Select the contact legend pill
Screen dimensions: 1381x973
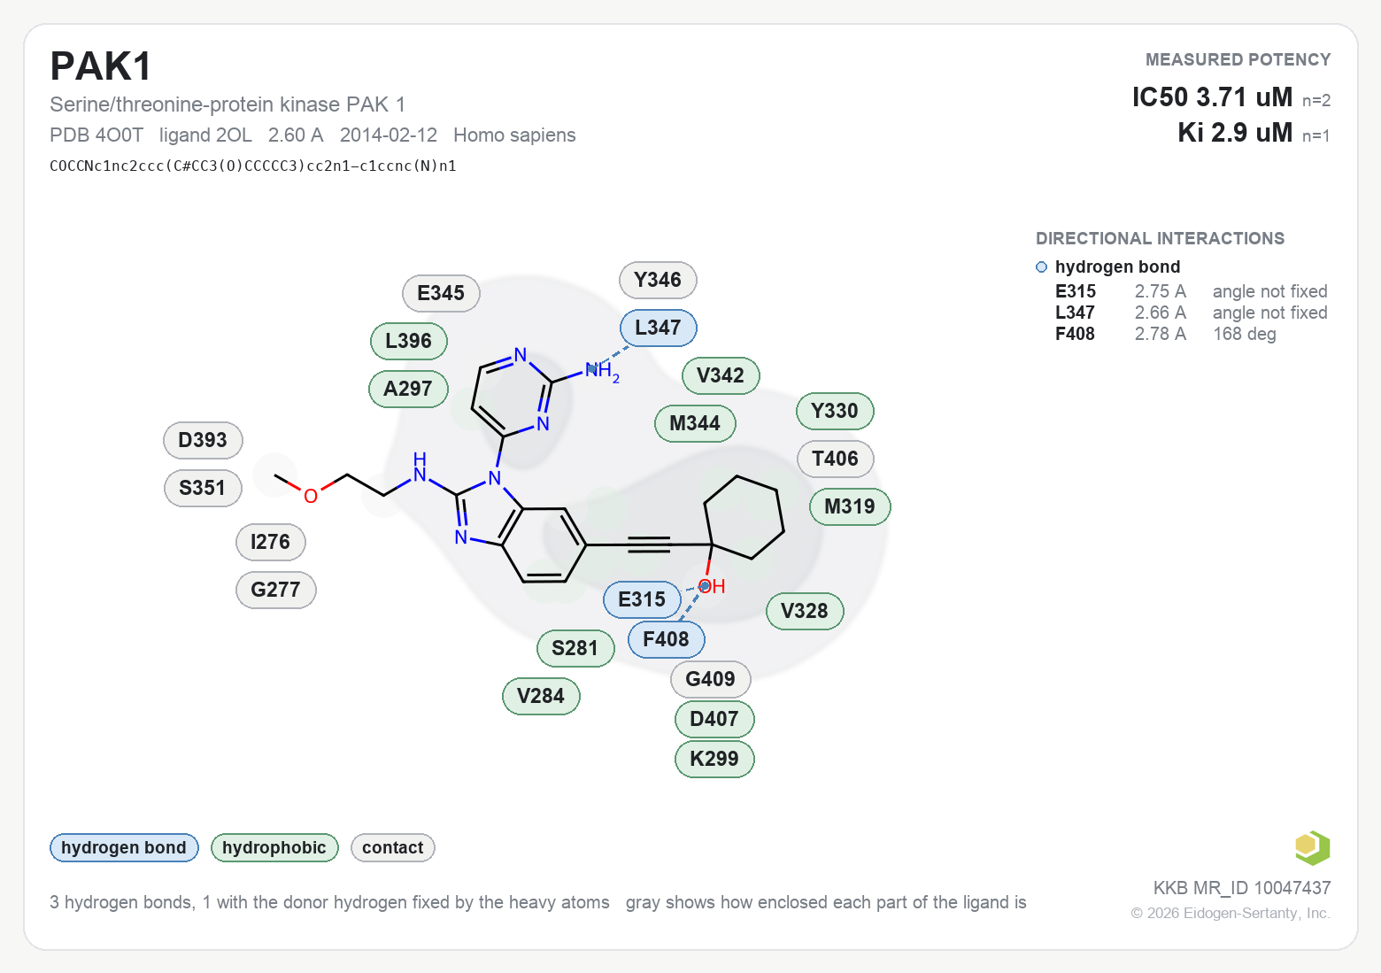point(393,847)
